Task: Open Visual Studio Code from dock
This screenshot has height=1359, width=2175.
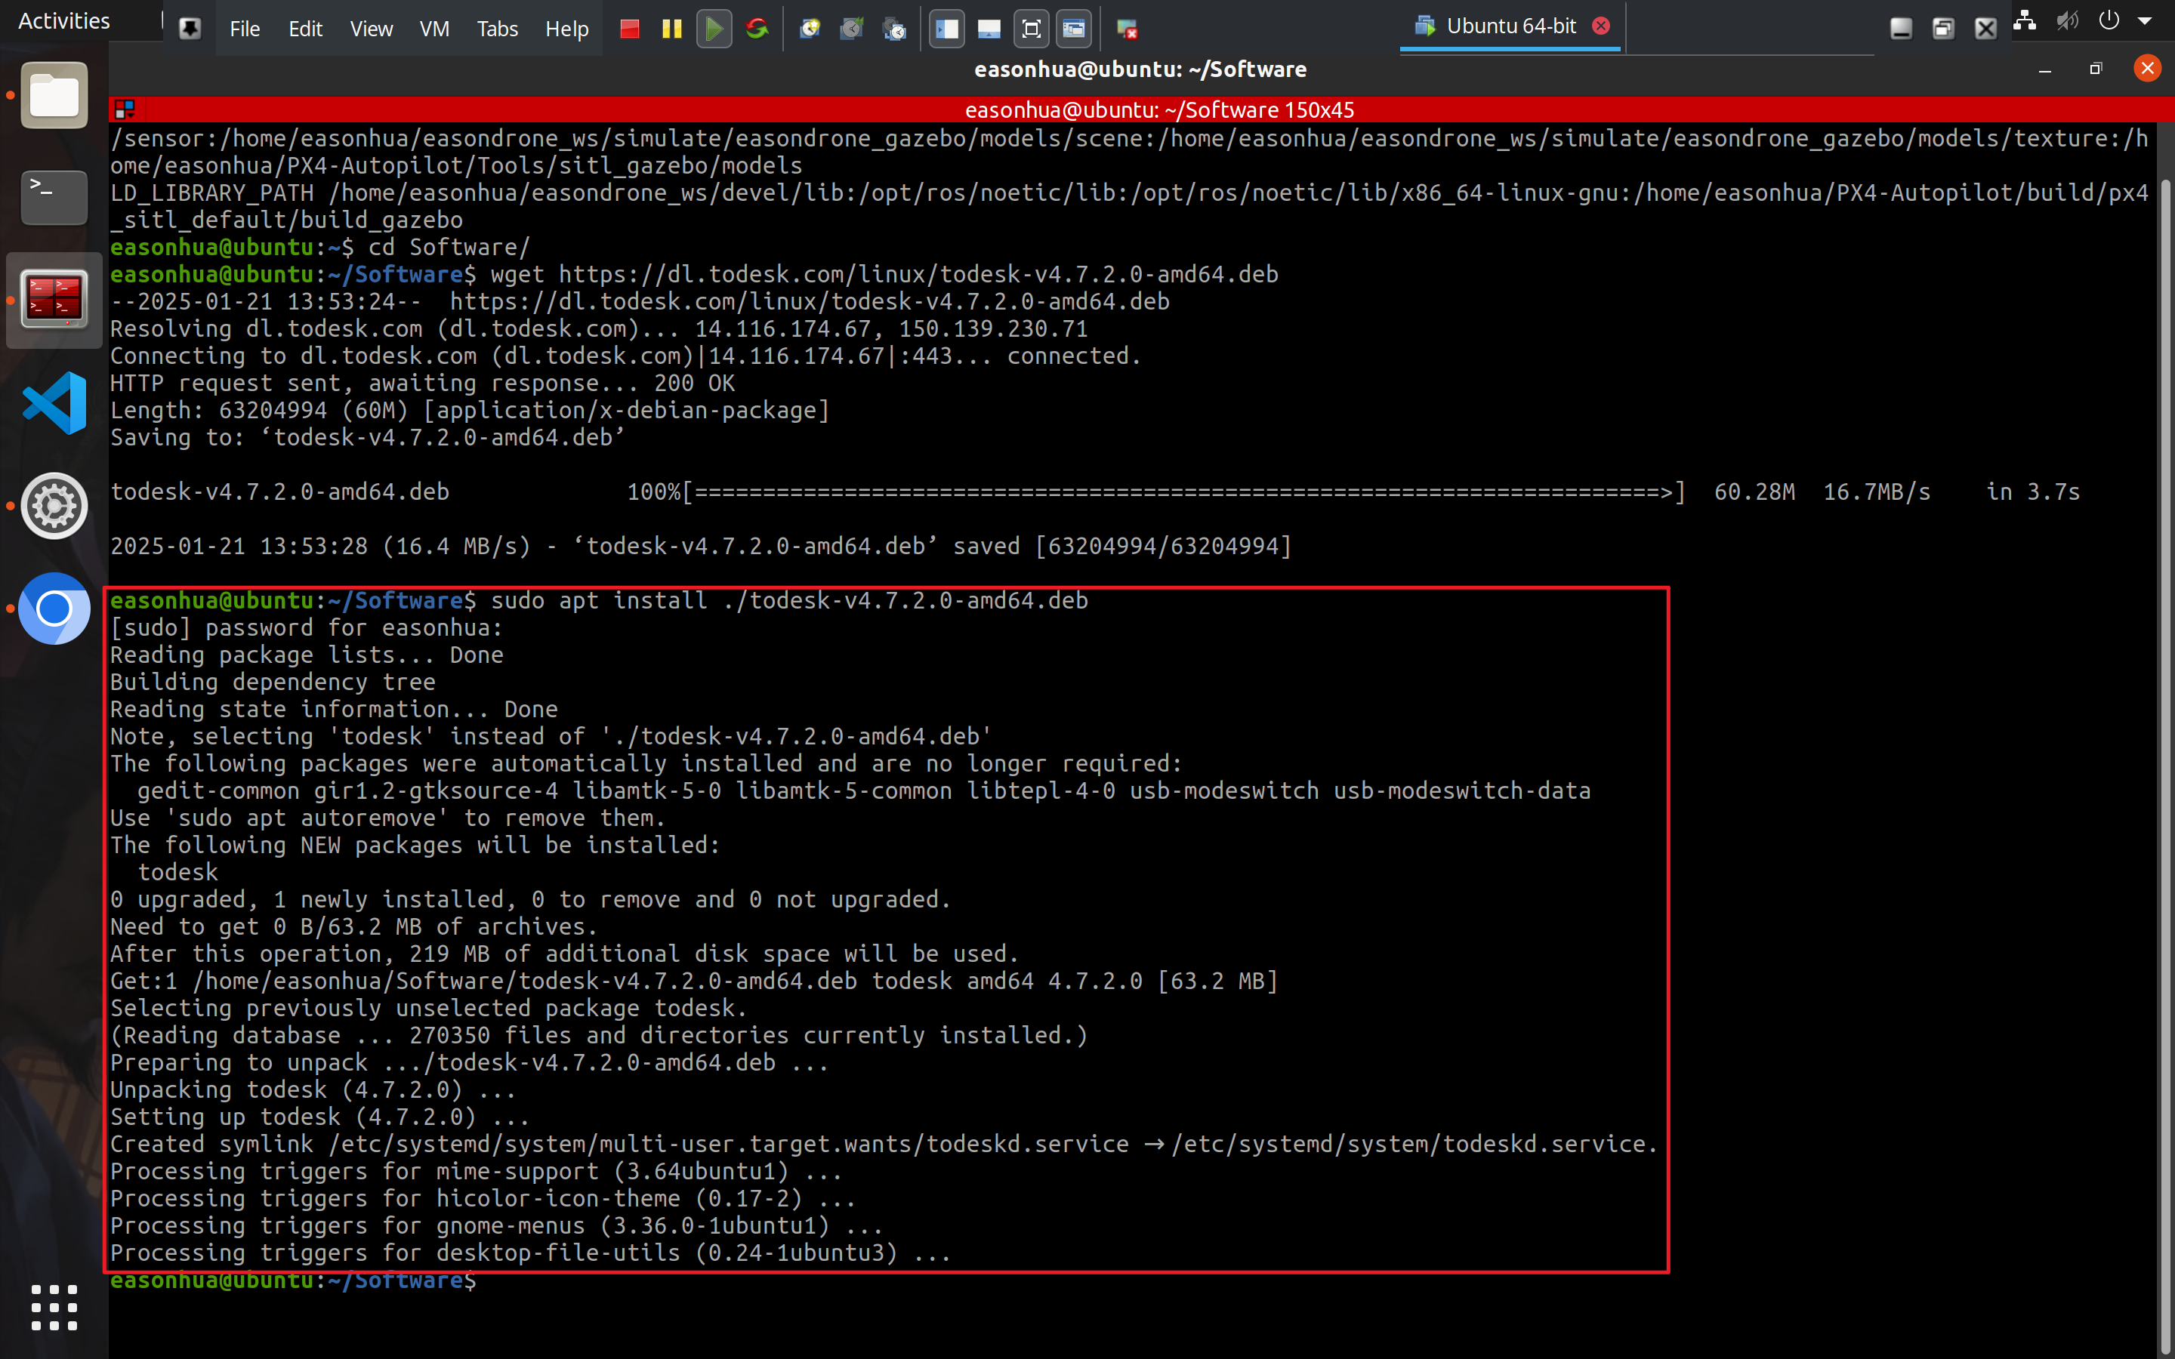Action: pos(54,402)
